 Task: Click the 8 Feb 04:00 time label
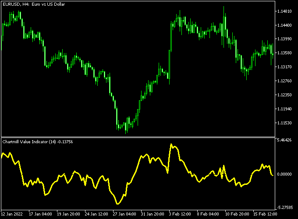pyautogui.click(x=208, y=214)
